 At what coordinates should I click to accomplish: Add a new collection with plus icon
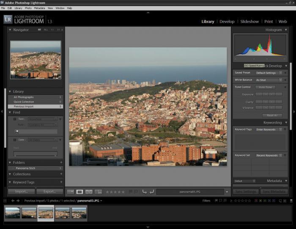click(x=61, y=174)
